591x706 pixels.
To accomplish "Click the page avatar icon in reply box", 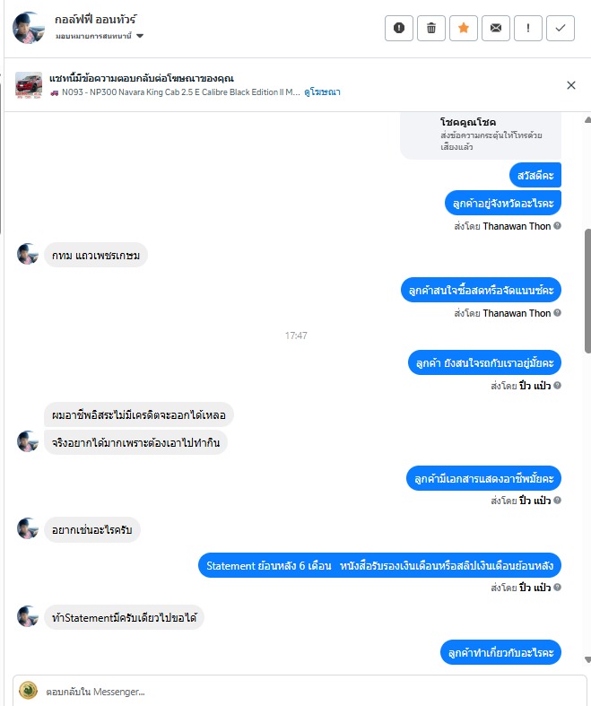I will 28,691.
